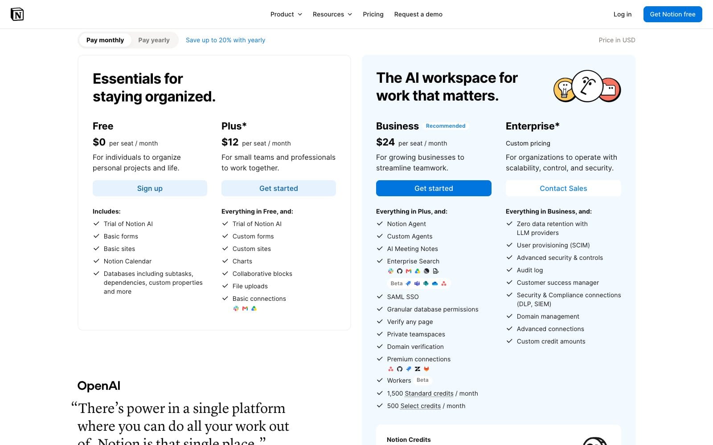Switch billing to Pay monthly

click(105, 40)
